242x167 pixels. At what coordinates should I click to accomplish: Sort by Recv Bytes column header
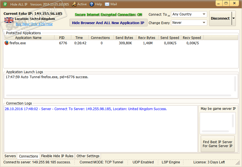click(x=147, y=38)
